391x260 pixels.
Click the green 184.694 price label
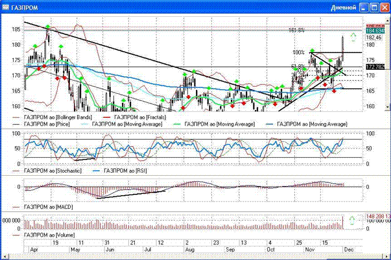(x=375, y=31)
